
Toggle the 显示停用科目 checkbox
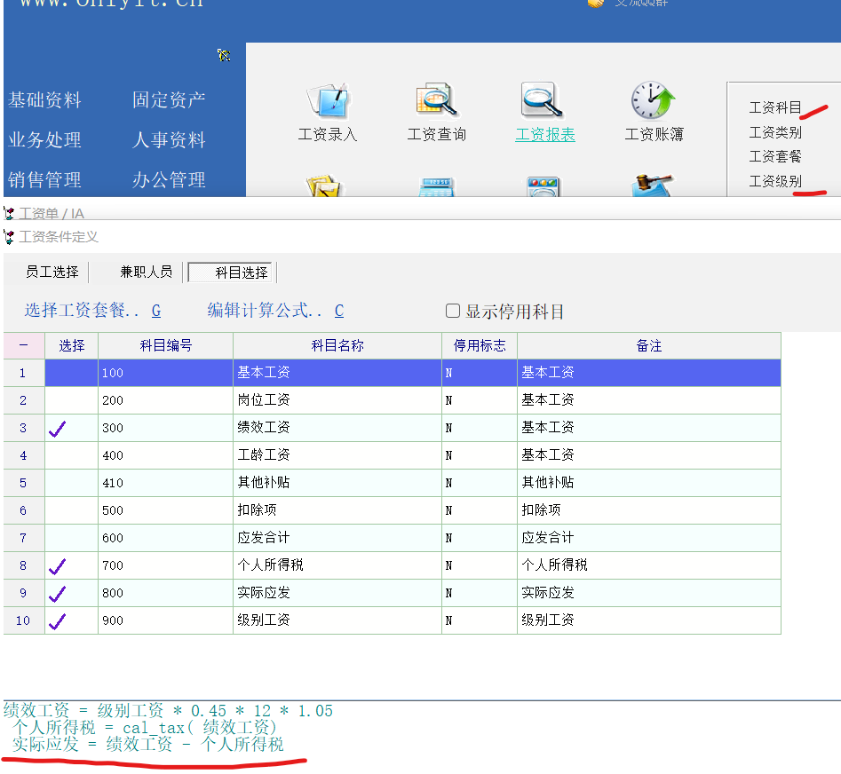(453, 311)
